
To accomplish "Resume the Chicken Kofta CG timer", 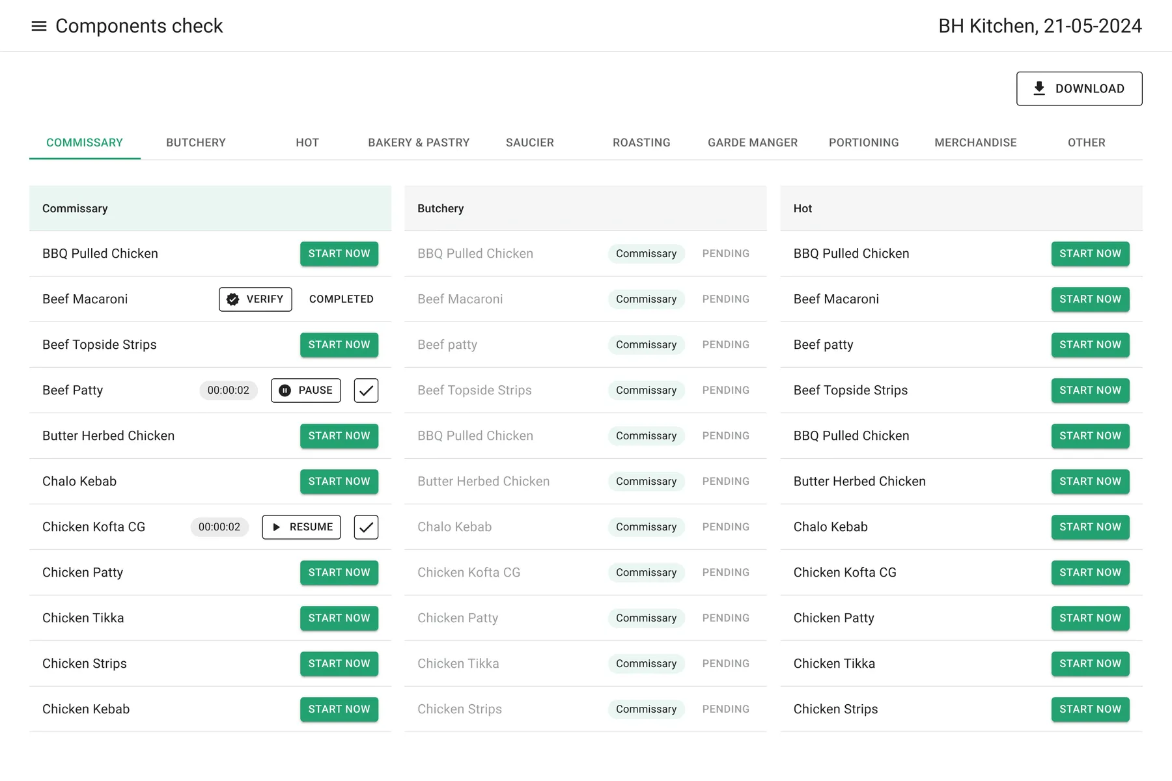I will coord(301,527).
